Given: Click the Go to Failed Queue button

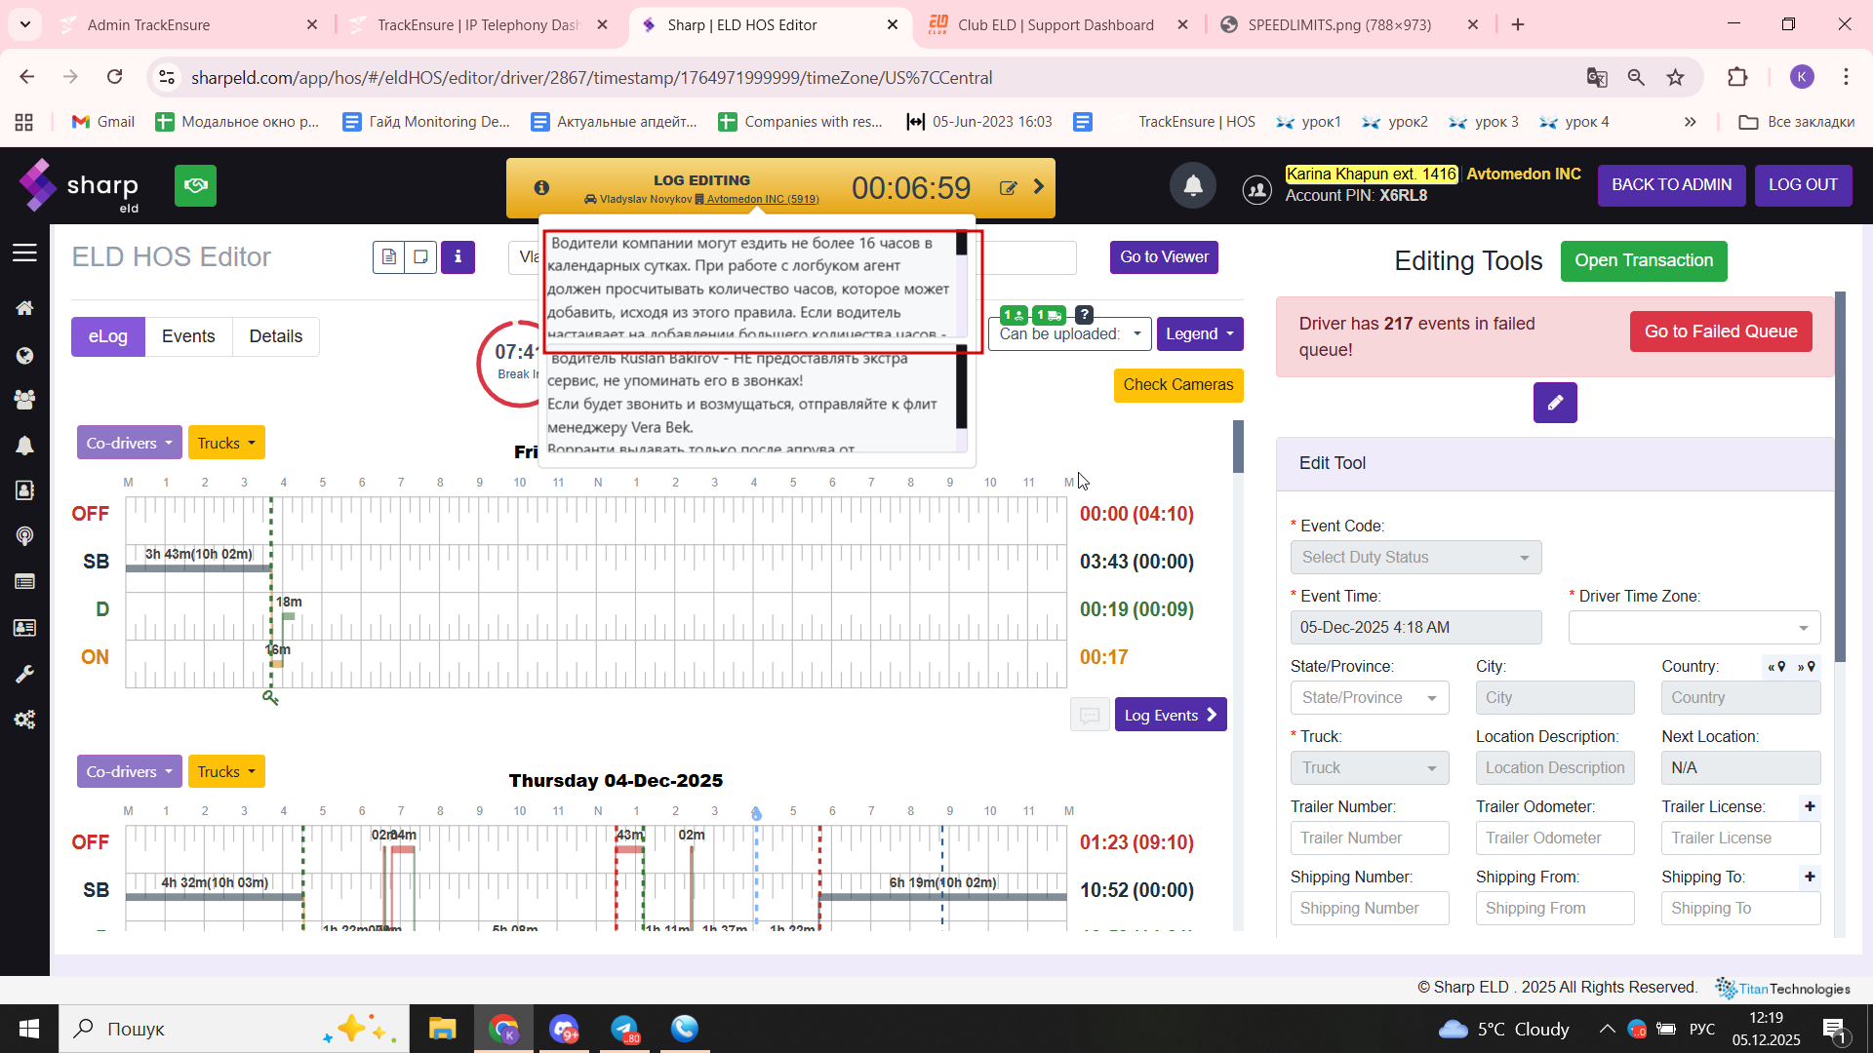Looking at the screenshot, I should [x=1720, y=331].
